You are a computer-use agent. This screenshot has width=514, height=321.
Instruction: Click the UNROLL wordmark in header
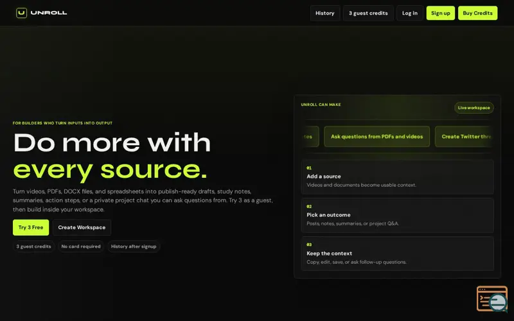pyautogui.click(x=49, y=13)
